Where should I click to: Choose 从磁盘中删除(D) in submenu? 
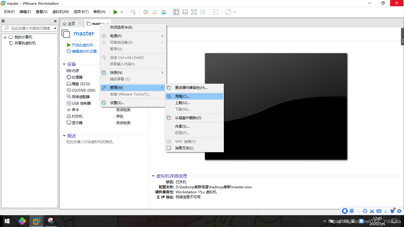[x=194, y=118]
